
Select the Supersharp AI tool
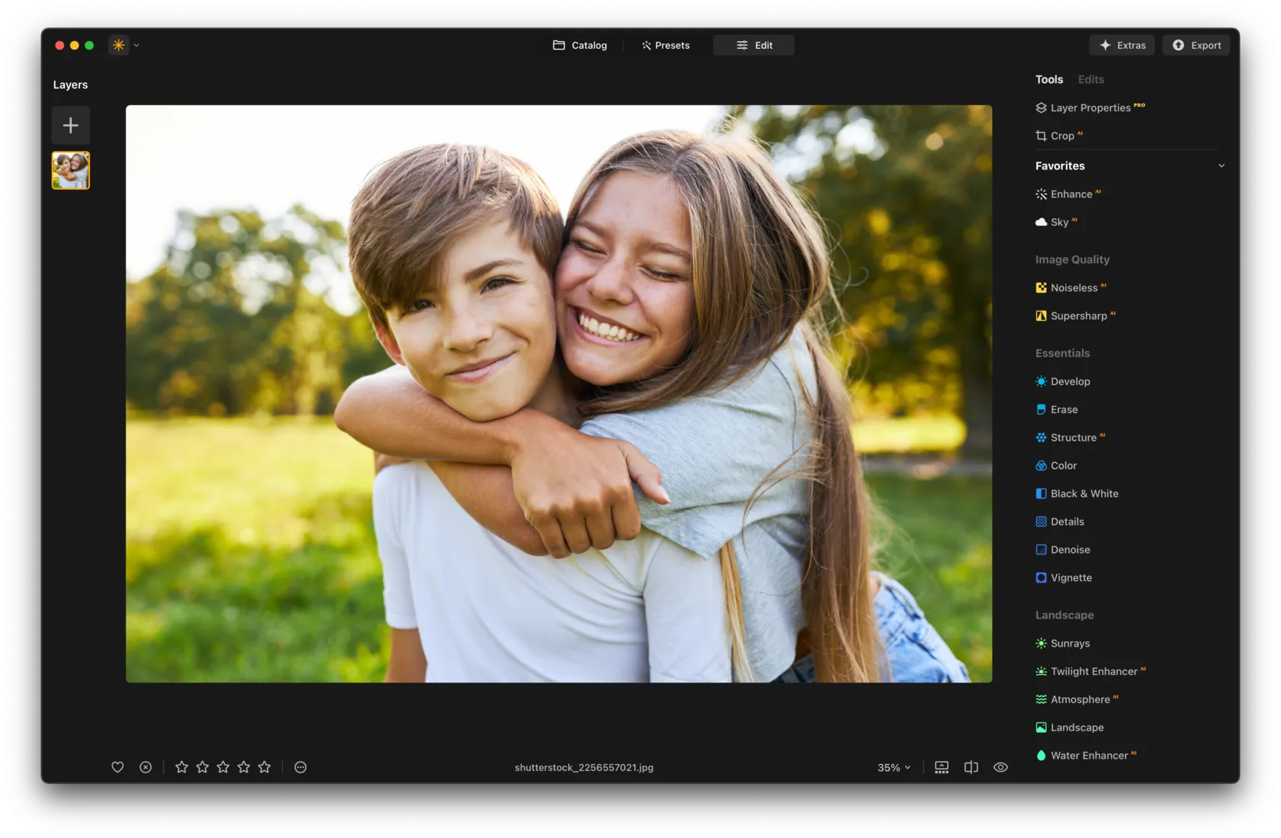click(1077, 316)
